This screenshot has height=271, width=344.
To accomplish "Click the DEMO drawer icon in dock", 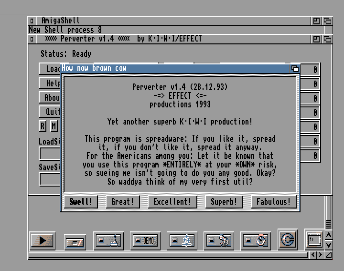I will click(x=146, y=241).
